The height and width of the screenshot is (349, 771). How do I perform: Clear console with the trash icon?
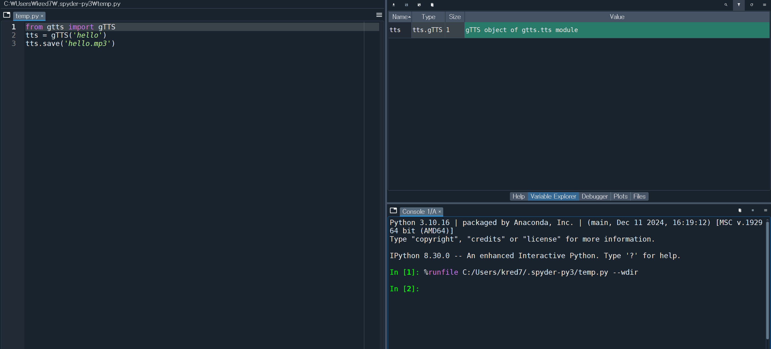740,211
